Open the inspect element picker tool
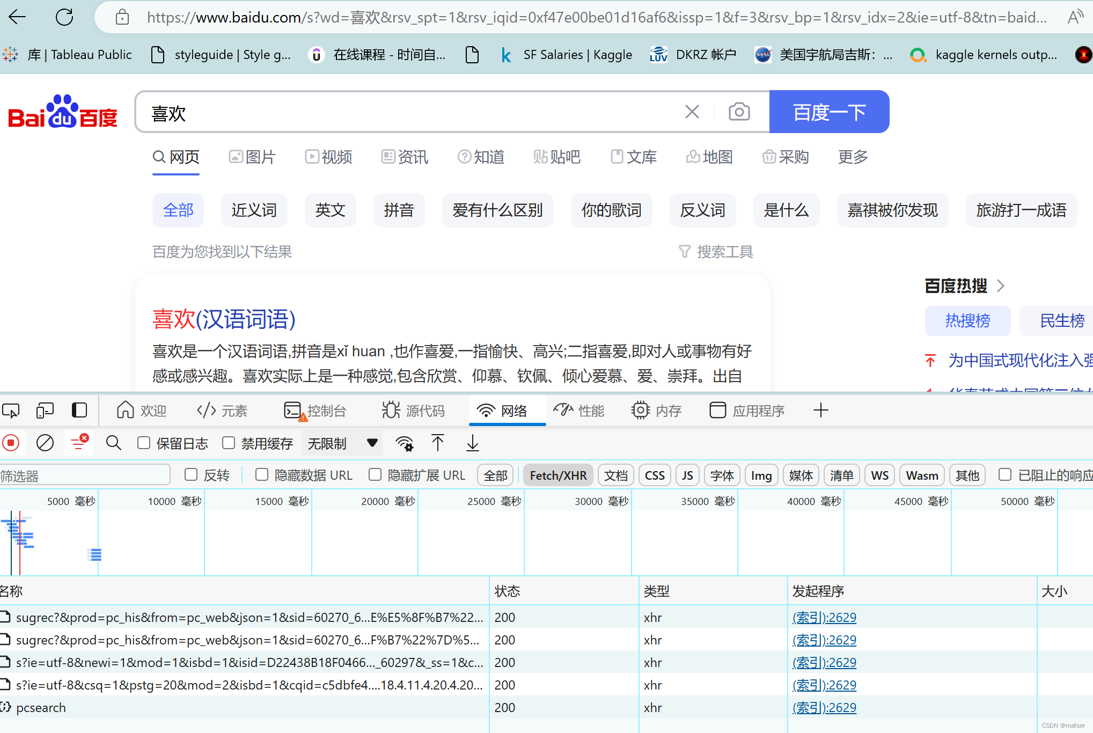This screenshot has height=733, width=1093. (x=11, y=411)
